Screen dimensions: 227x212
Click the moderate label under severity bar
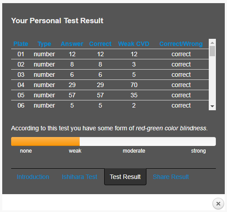click(x=134, y=151)
